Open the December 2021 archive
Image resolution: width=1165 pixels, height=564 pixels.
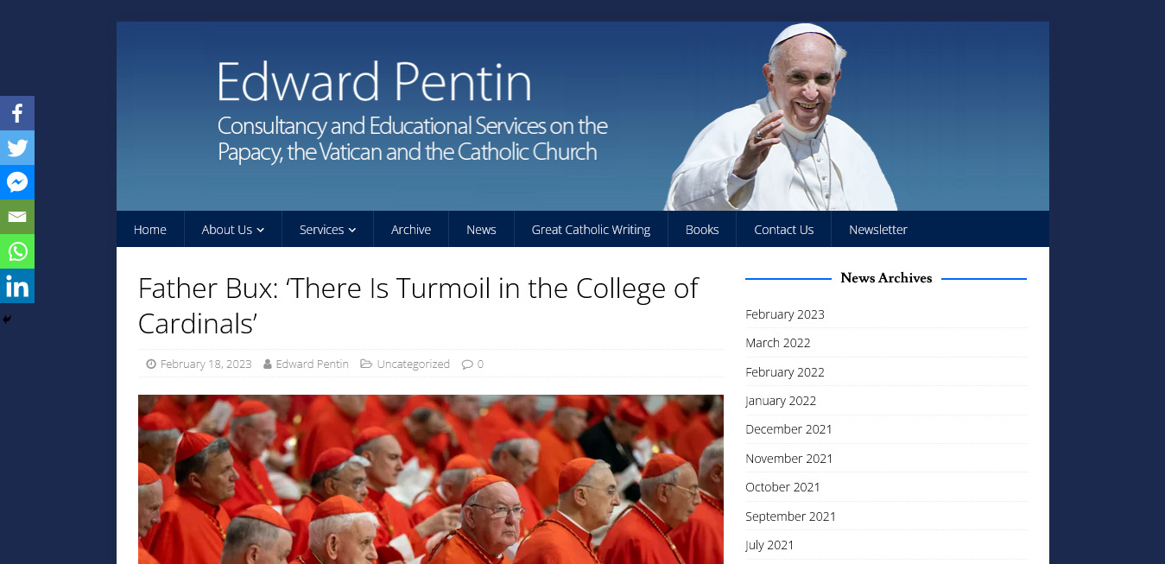tap(788, 429)
